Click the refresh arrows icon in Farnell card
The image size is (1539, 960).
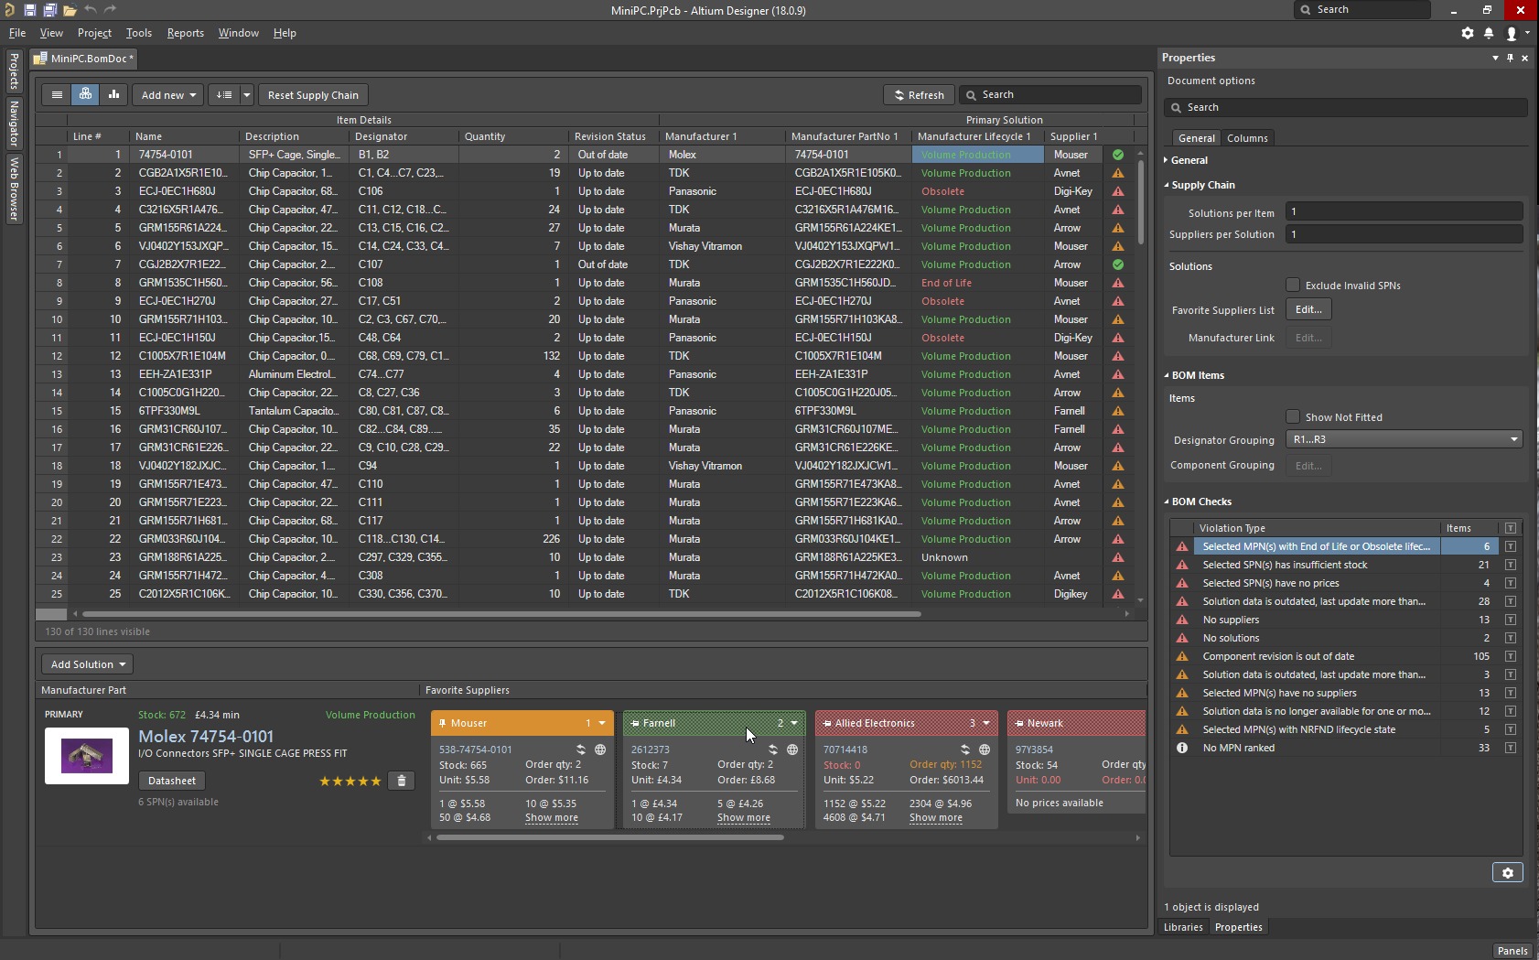click(773, 750)
